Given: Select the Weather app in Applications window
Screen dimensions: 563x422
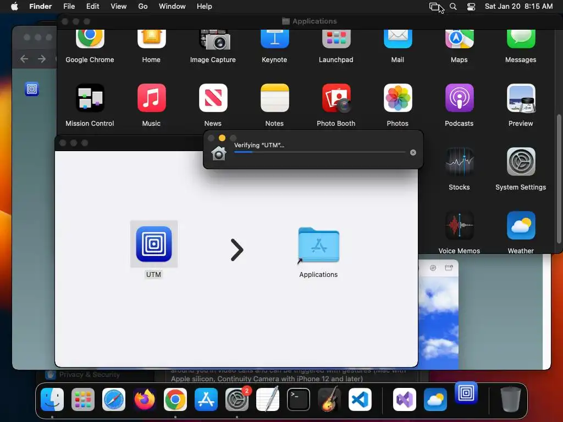Looking at the screenshot, I should pyautogui.click(x=521, y=225).
